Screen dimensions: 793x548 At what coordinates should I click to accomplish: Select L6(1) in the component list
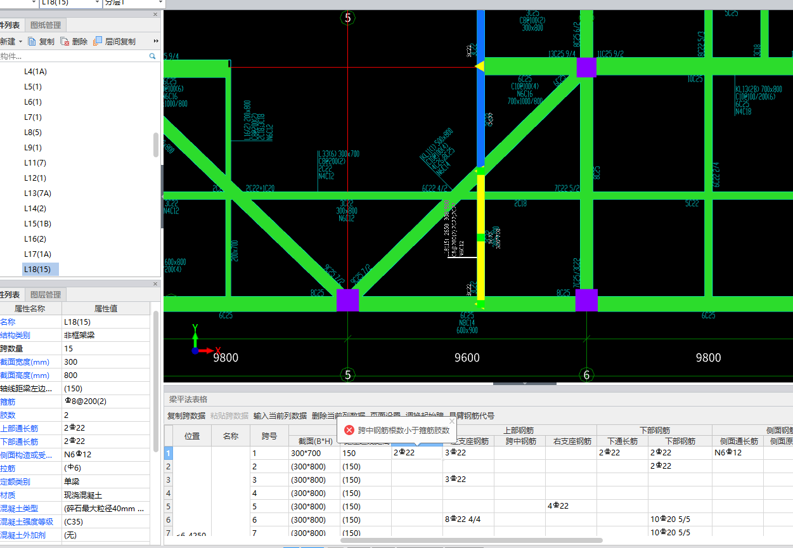[33, 102]
